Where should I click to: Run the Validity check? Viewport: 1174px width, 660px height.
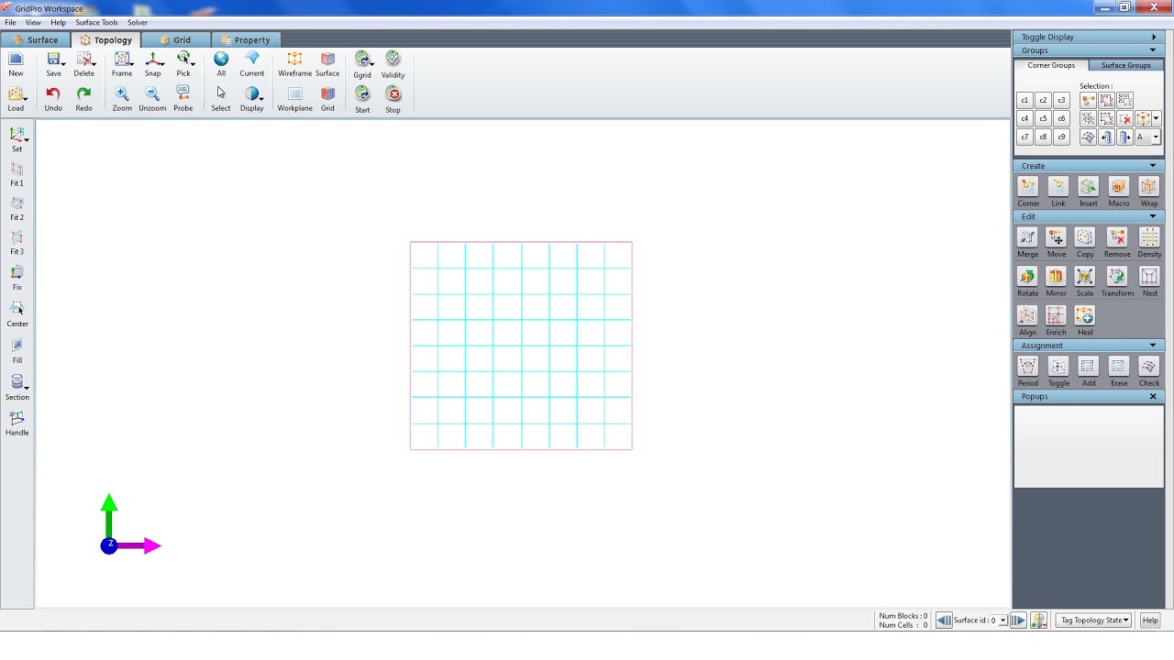coord(393,60)
